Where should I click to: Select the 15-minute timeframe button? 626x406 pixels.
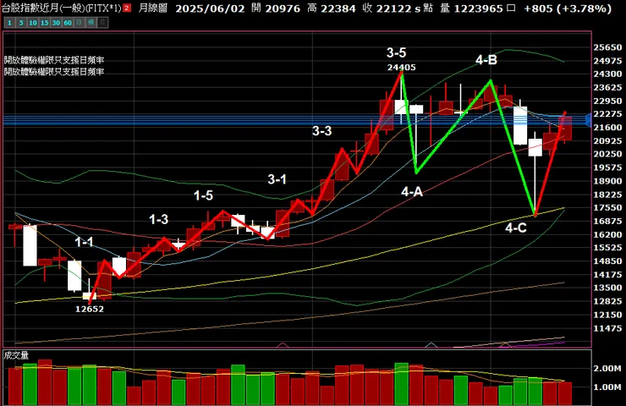coord(44,23)
